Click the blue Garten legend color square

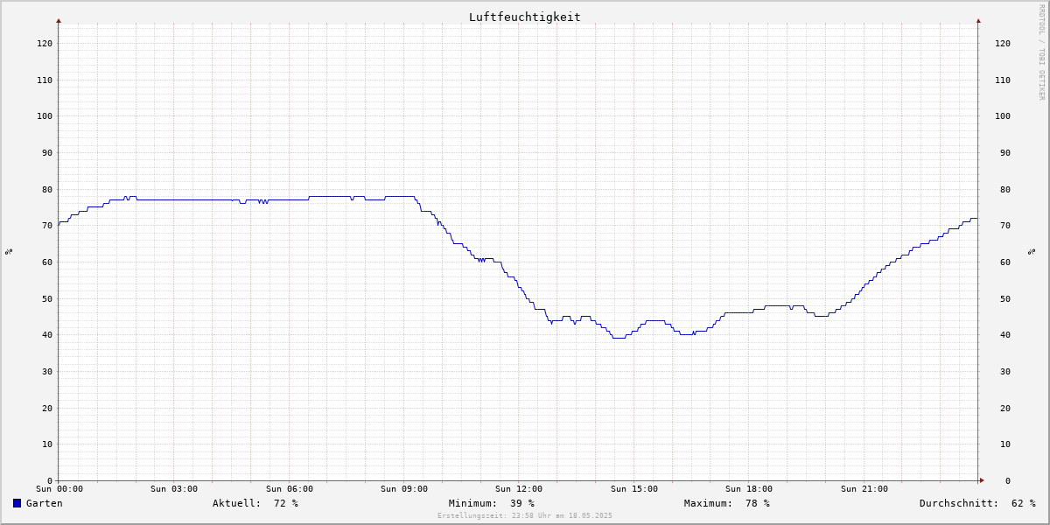point(17,503)
